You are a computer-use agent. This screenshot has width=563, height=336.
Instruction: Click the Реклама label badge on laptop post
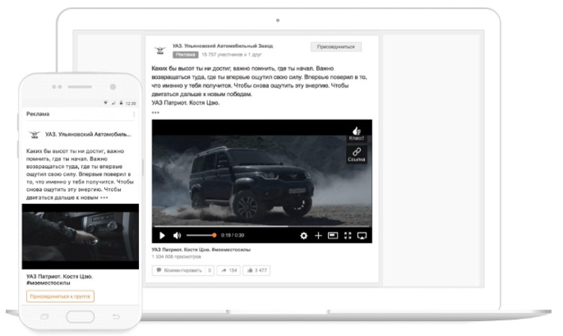pyautogui.click(x=185, y=55)
